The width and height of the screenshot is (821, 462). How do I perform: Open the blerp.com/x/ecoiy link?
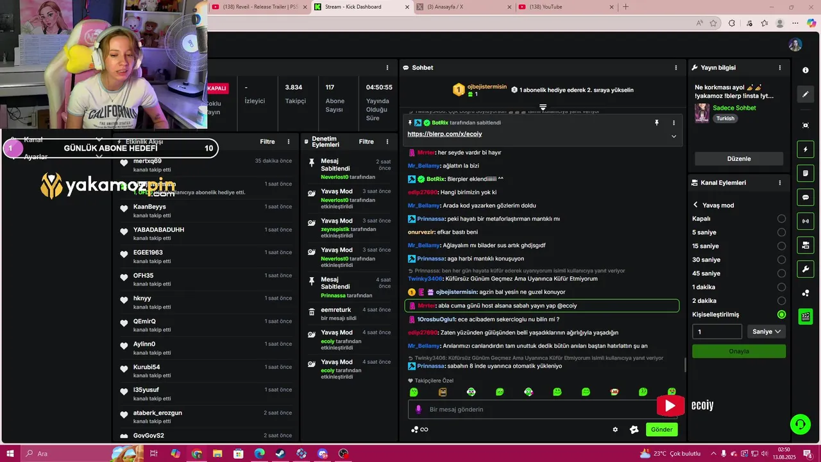pyautogui.click(x=444, y=134)
